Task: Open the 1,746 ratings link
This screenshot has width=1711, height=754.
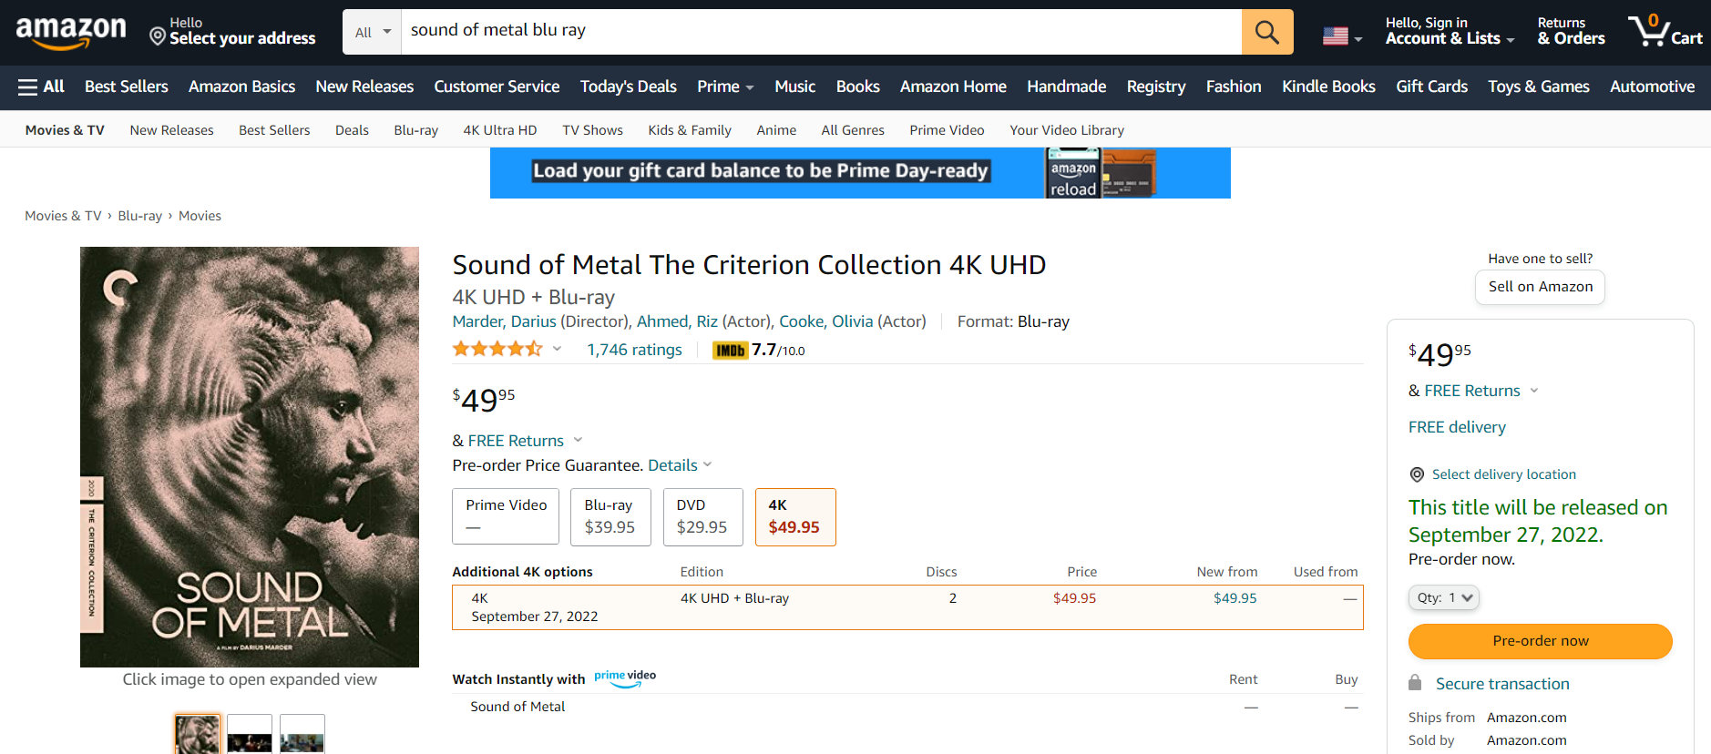Action: pyautogui.click(x=634, y=350)
